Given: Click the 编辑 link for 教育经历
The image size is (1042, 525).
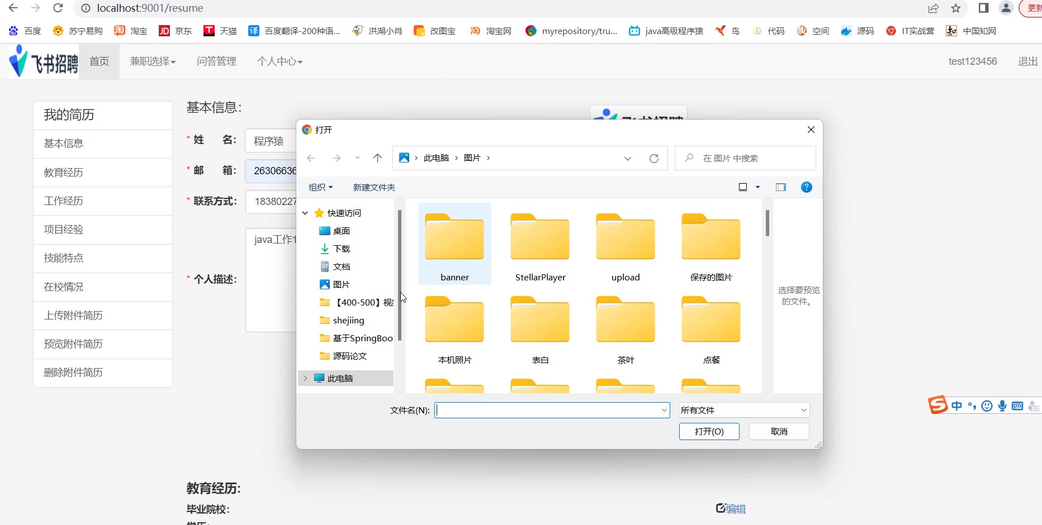Looking at the screenshot, I should pos(731,509).
